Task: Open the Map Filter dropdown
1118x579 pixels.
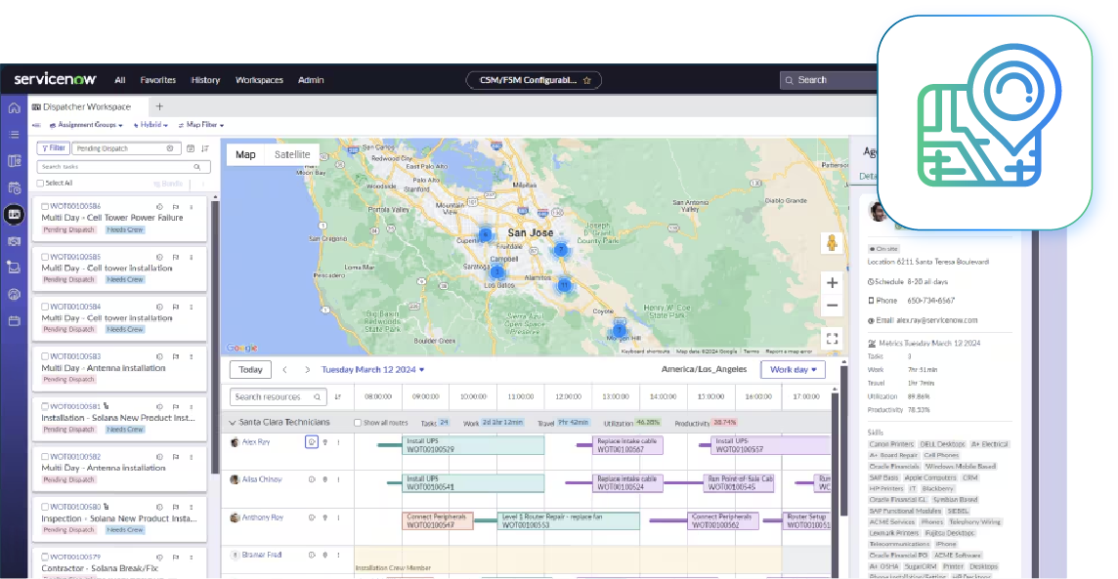Action: tap(201, 125)
